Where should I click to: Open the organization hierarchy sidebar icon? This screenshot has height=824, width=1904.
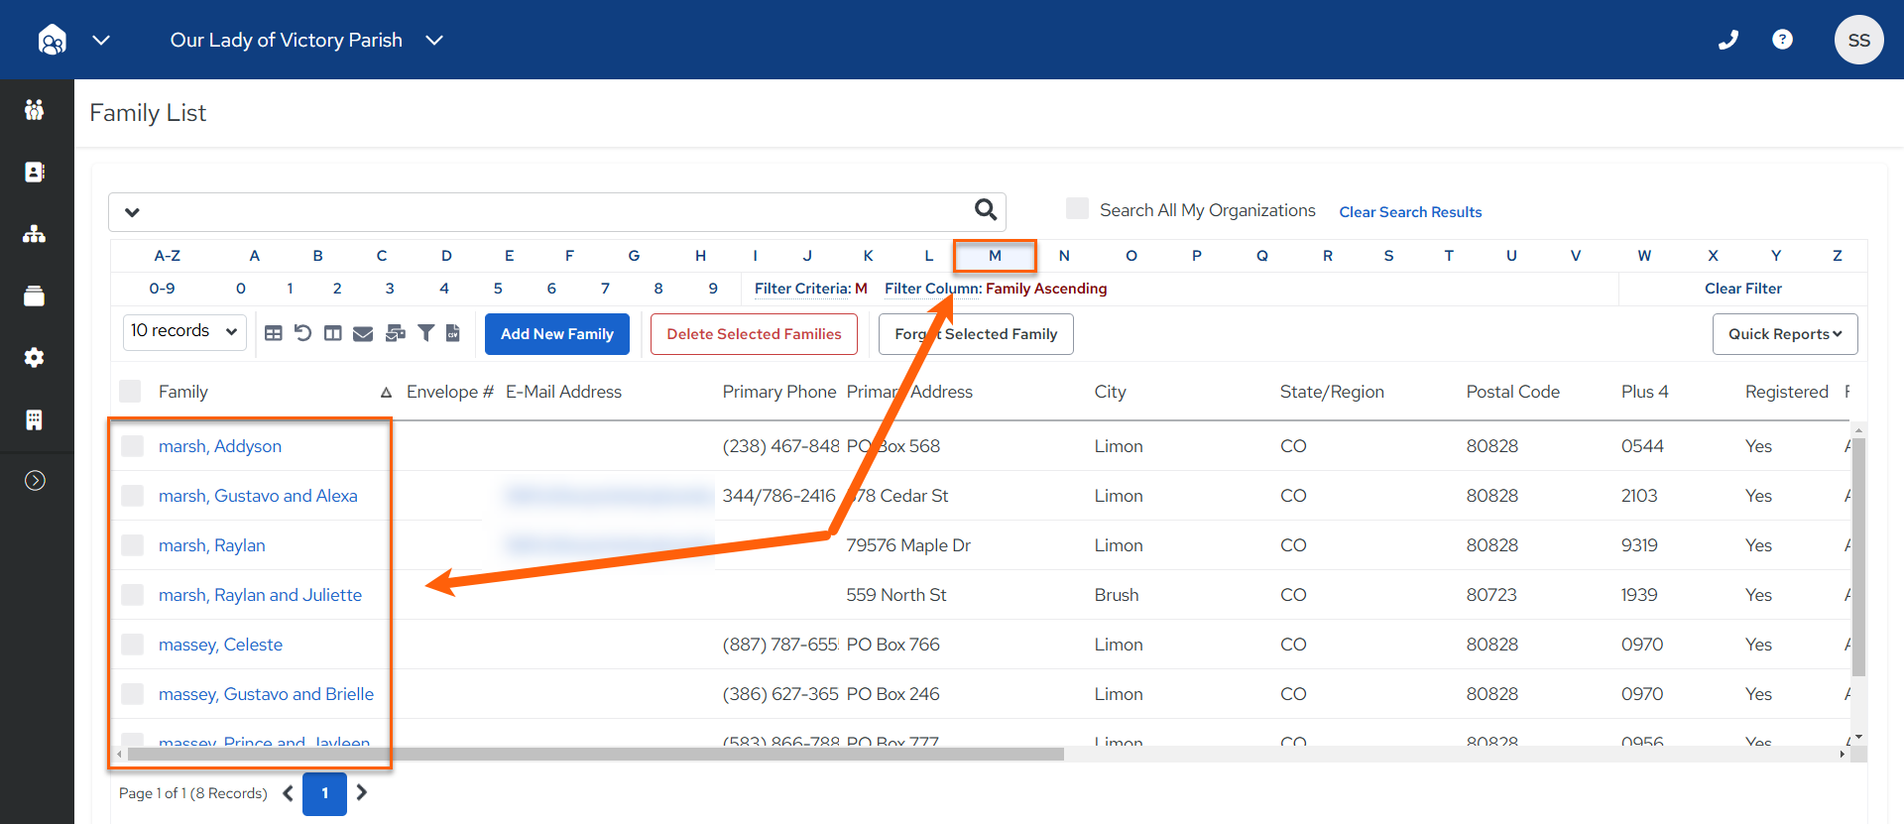35,234
